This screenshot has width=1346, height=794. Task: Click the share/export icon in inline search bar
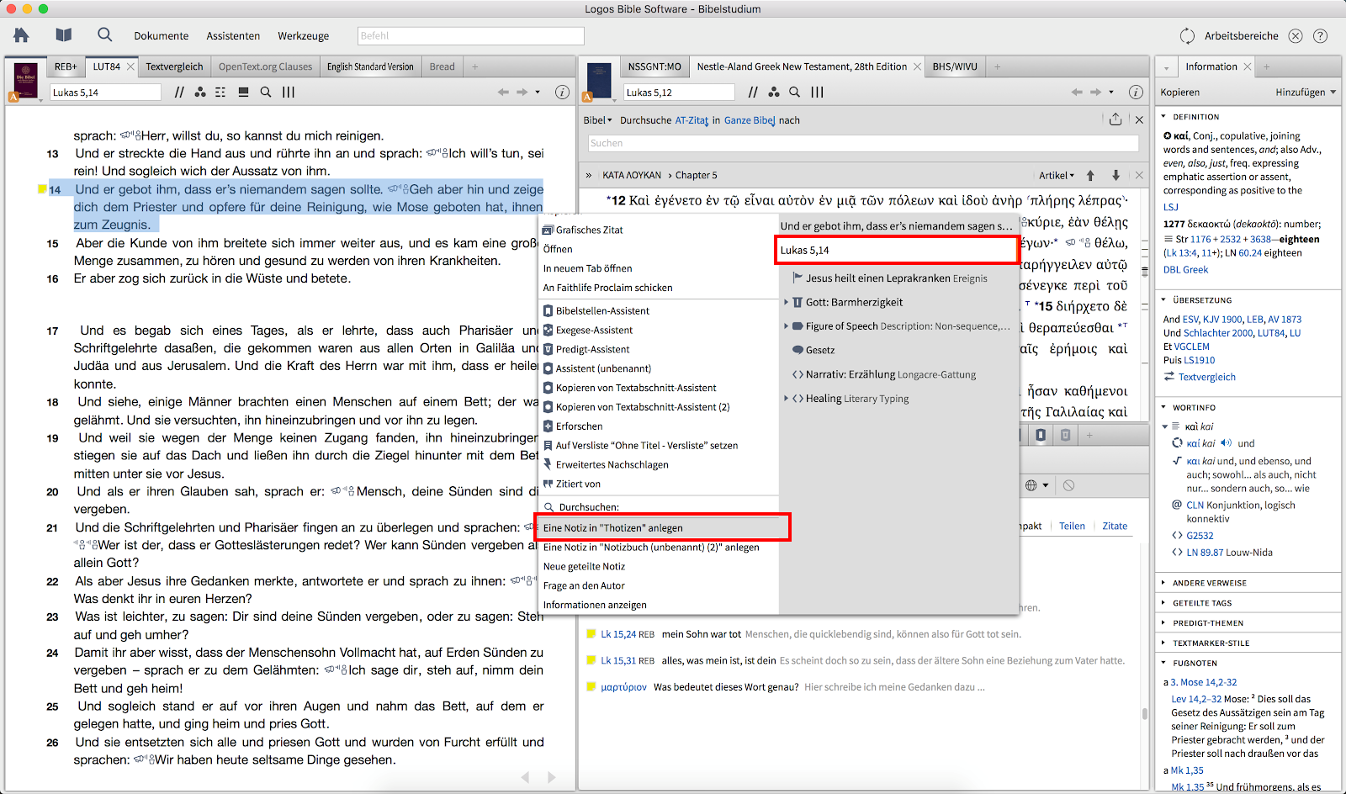(1115, 119)
